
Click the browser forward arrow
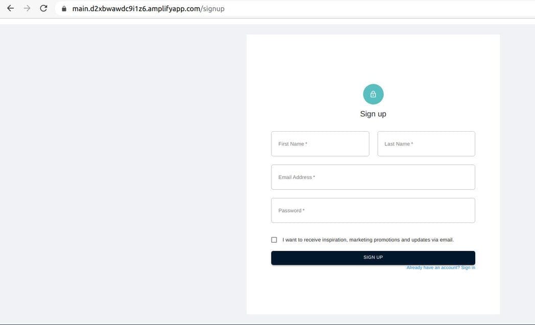pos(27,8)
